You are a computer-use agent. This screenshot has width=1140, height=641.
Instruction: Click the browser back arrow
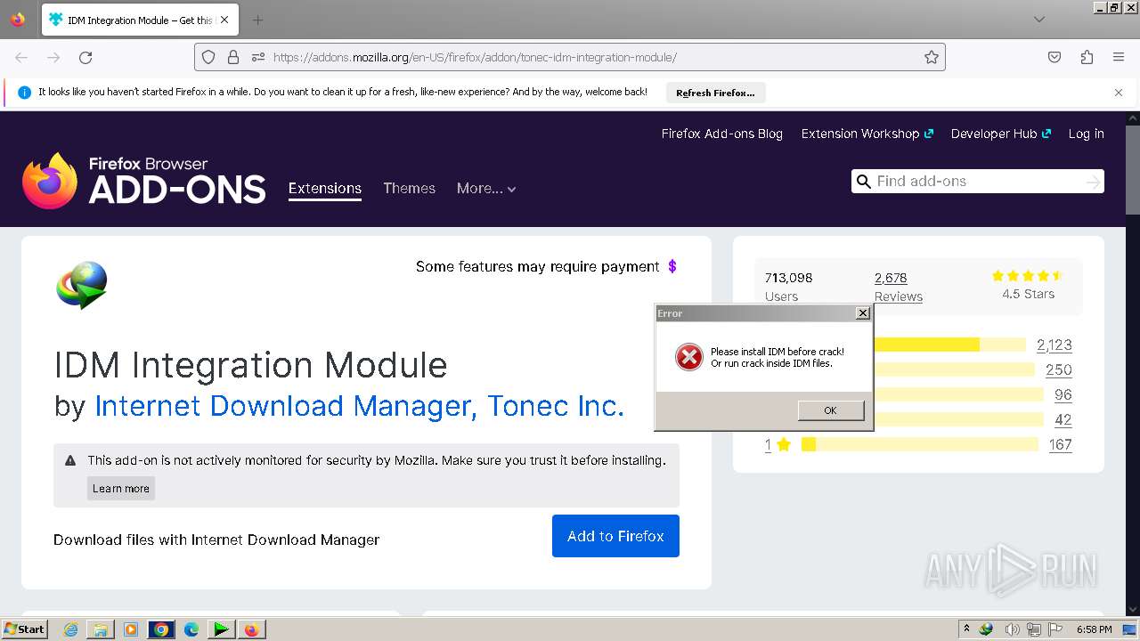[x=21, y=57]
